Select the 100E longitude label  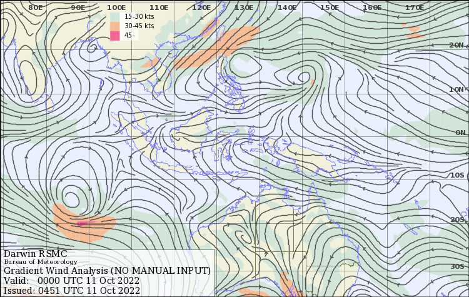116,8
